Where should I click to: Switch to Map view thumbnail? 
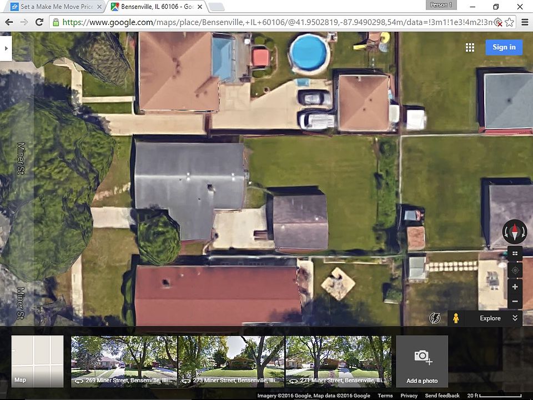37,361
